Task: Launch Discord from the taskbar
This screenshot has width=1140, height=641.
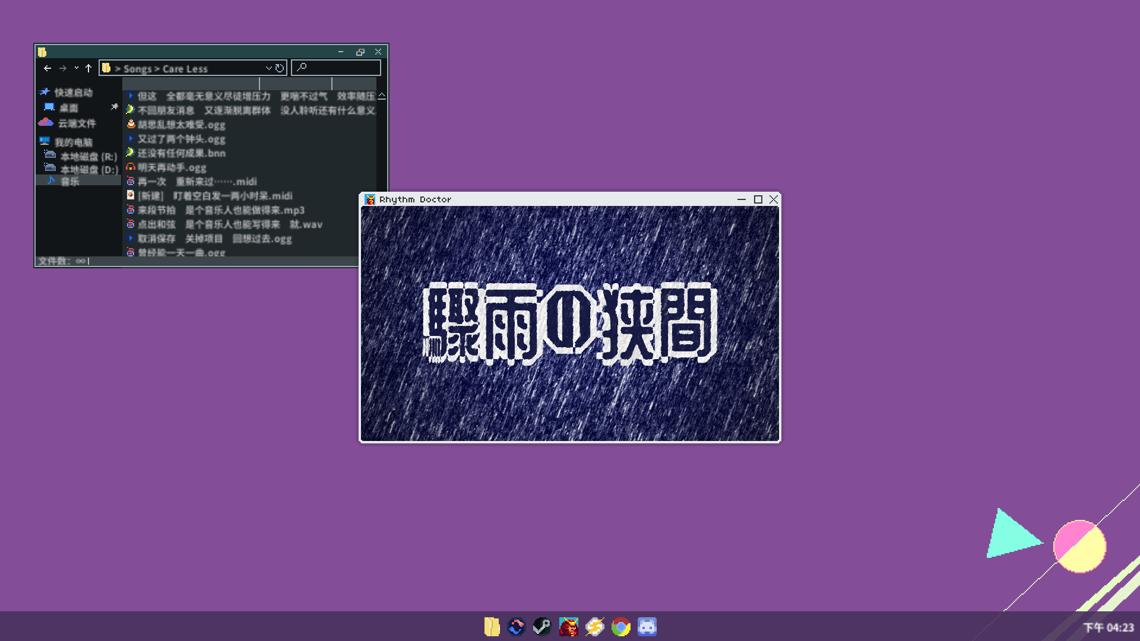Action: click(647, 627)
